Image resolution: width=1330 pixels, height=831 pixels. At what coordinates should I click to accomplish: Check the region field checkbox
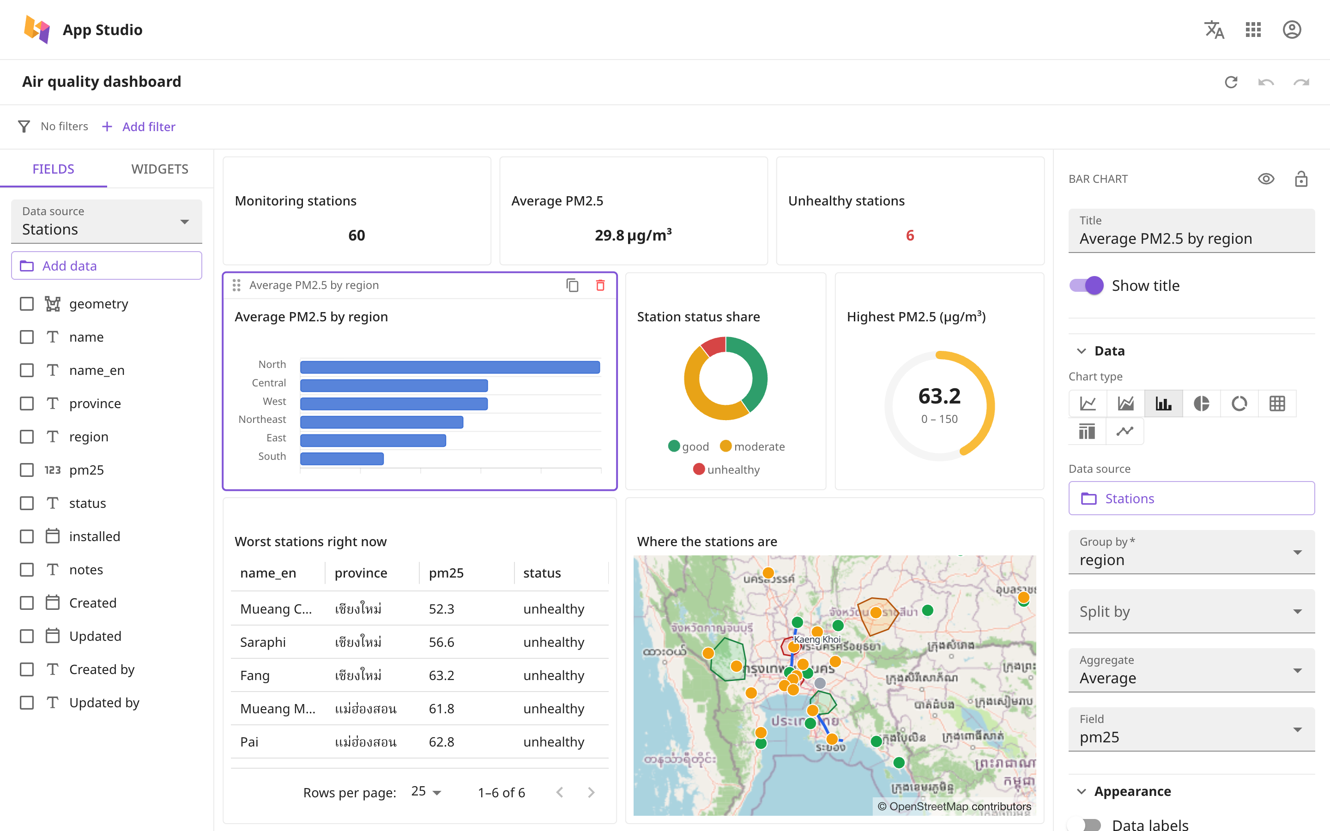coord(26,437)
